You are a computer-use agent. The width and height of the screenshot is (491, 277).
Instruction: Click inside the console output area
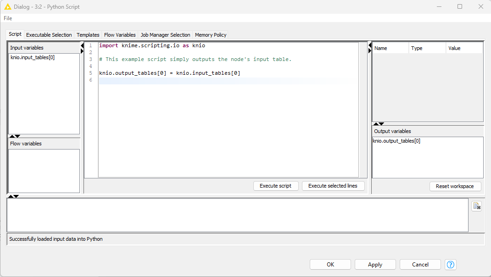(238, 215)
